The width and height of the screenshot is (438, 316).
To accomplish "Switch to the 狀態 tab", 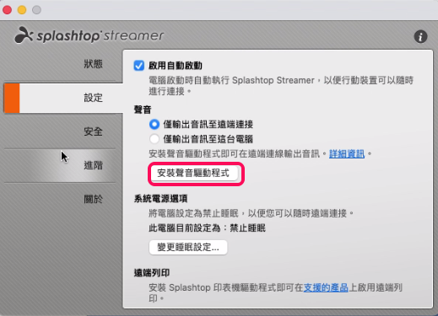I will point(60,64).
